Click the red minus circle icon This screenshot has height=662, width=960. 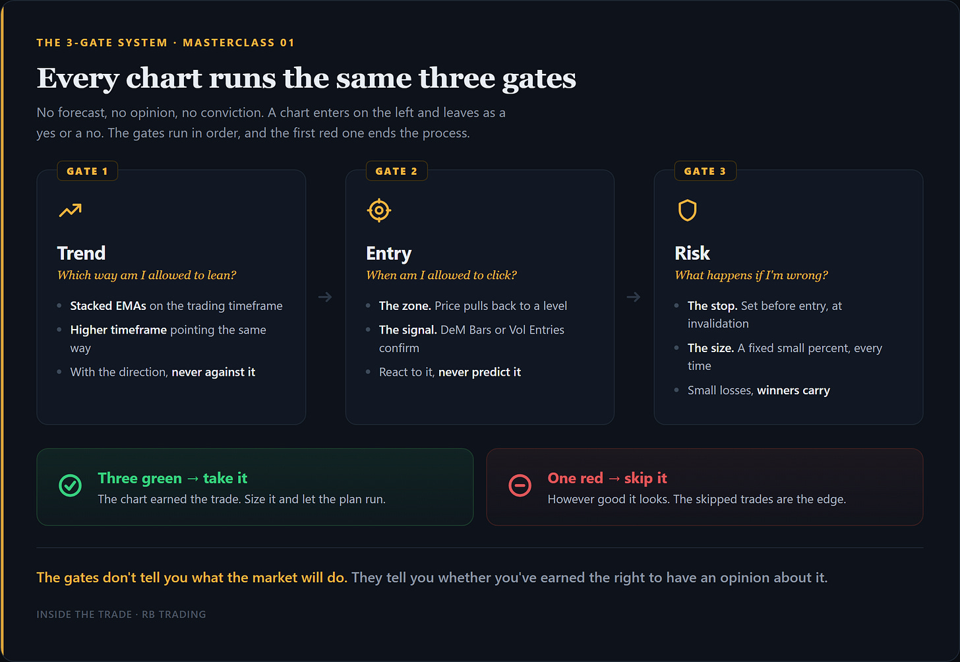click(x=520, y=486)
